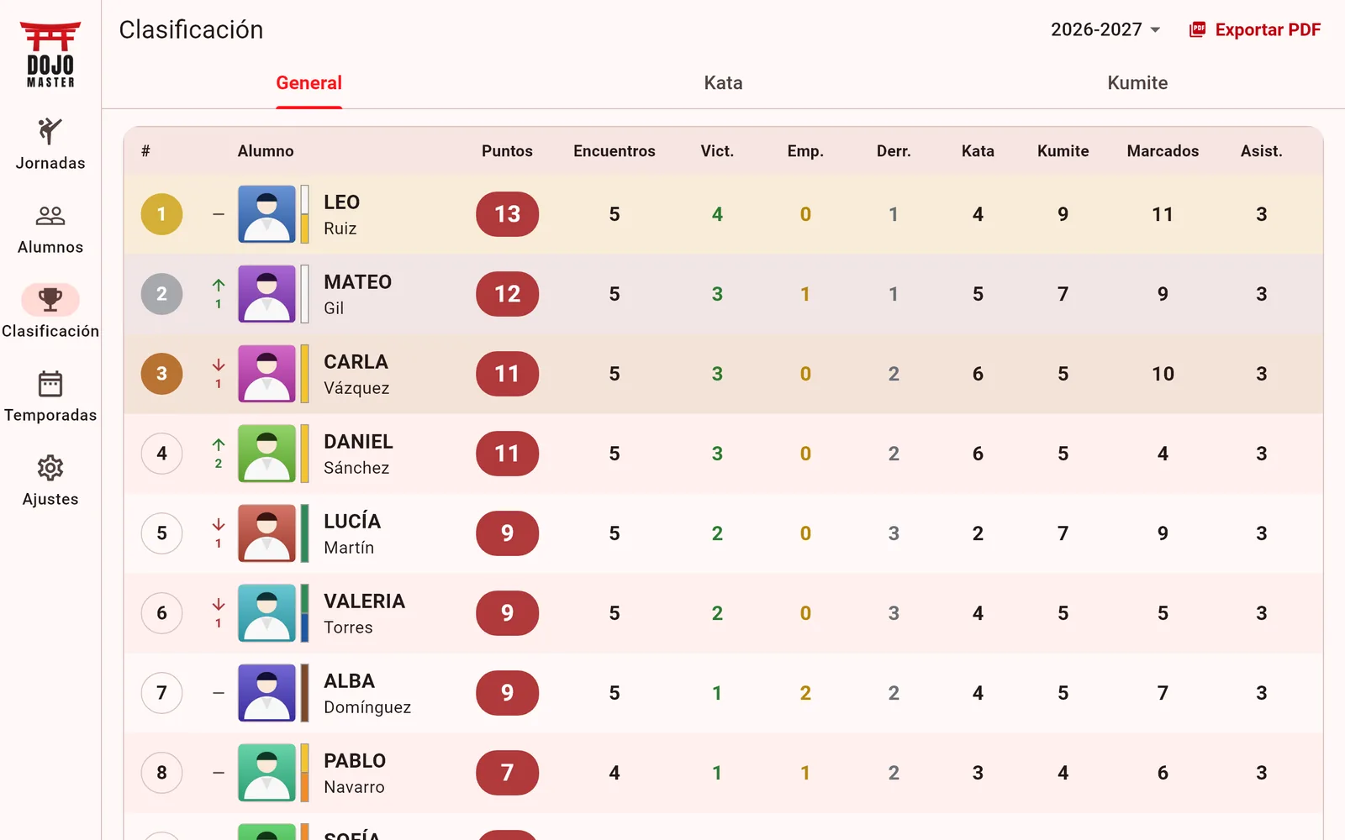Select the Clasificación trophy icon

(50, 299)
